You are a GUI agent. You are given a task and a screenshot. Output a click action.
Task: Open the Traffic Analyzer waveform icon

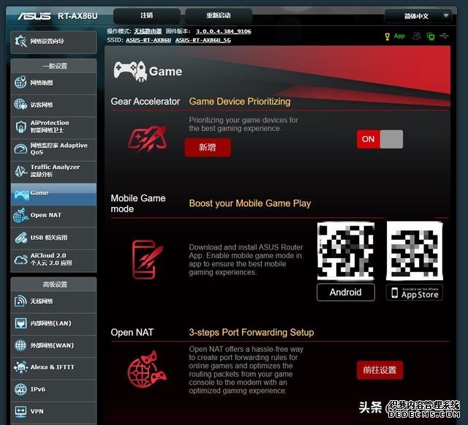pyautogui.click(x=20, y=171)
